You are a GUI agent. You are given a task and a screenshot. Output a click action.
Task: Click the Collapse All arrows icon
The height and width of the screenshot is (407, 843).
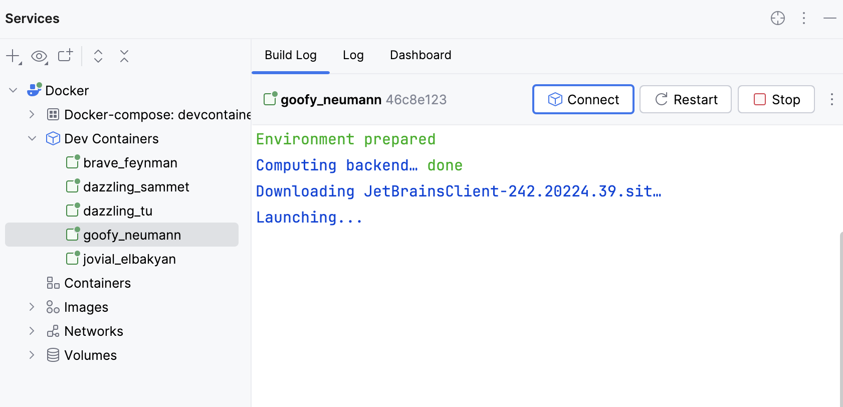point(124,56)
